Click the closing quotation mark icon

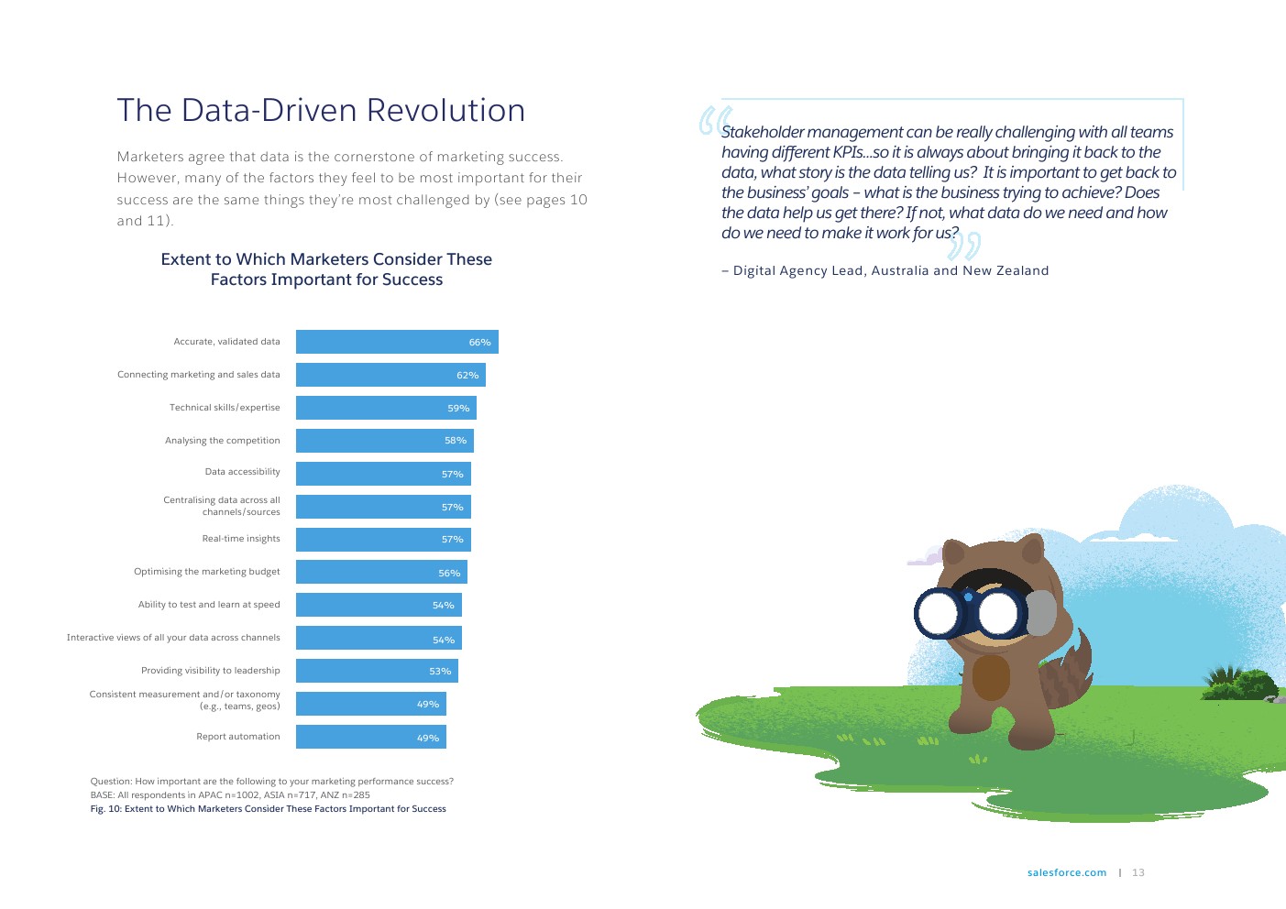(x=963, y=246)
